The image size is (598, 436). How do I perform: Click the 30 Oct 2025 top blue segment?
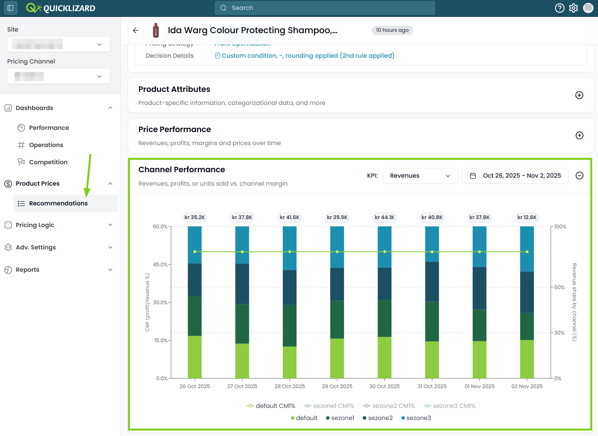(x=385, y=247)
